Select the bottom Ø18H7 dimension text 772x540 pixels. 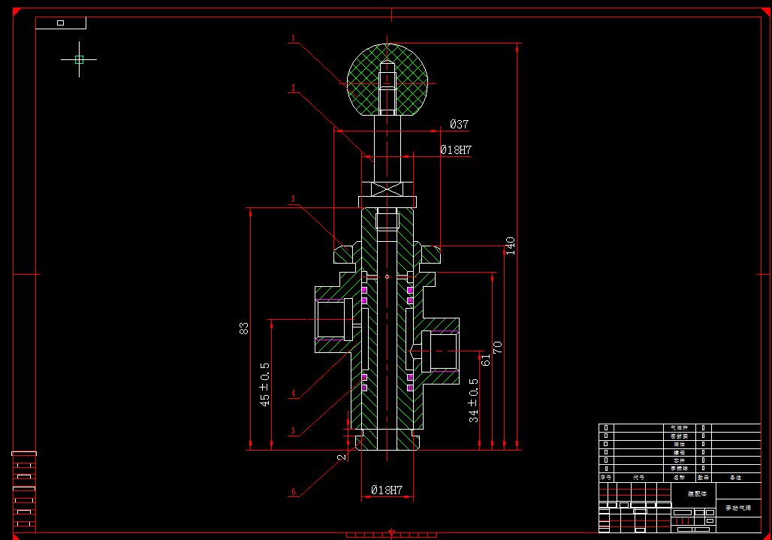(385, 487)
